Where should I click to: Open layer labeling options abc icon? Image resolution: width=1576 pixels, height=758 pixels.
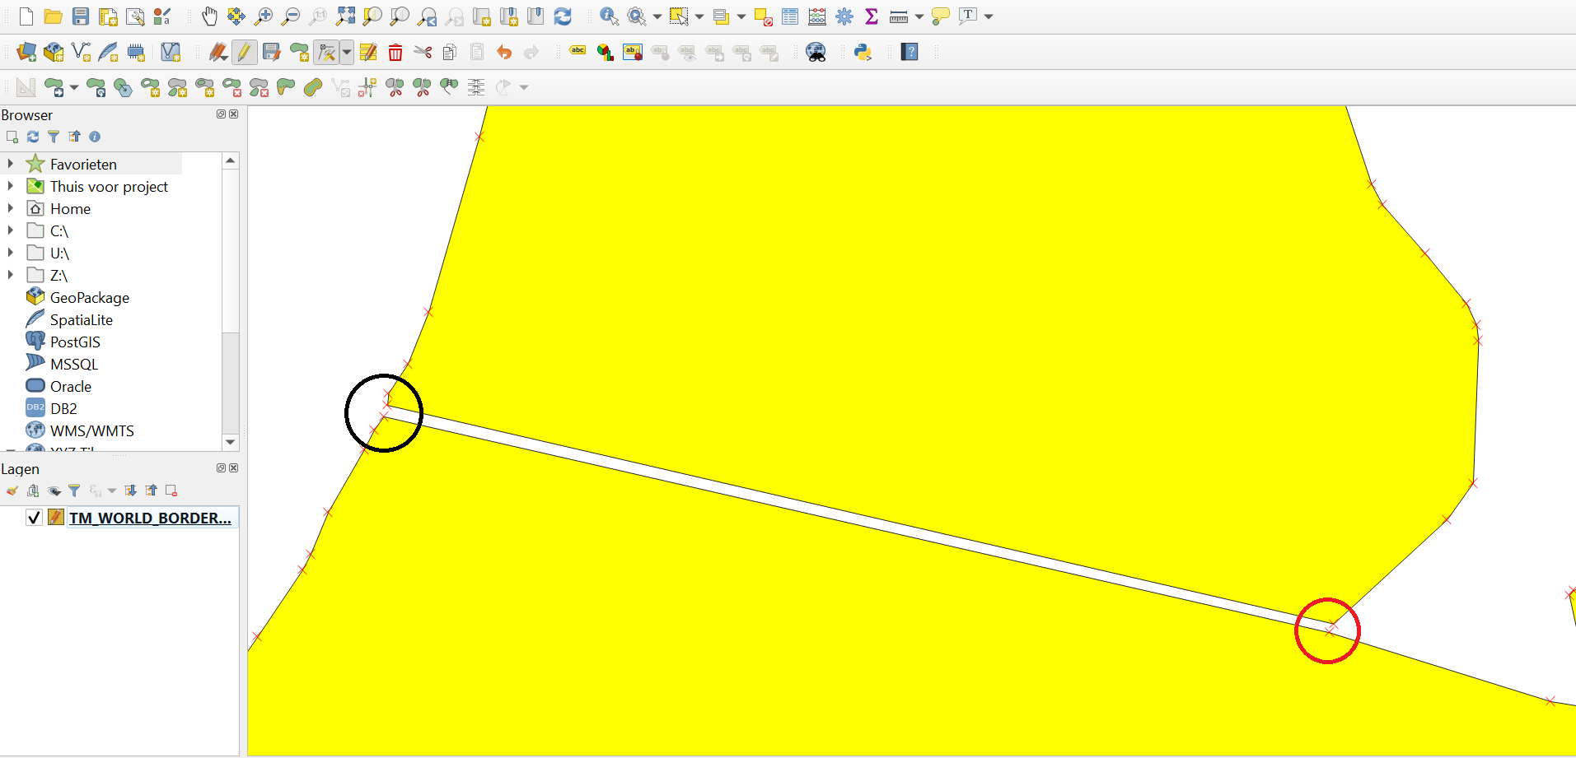tap(578, 51)
